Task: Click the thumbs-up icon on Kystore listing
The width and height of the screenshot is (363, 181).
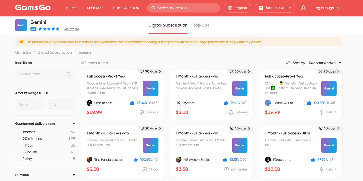Action: 226,103
